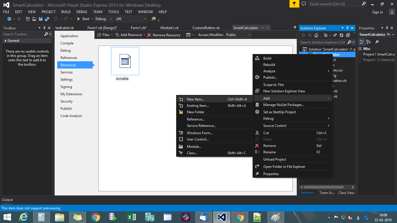Click the send feedback chat icon
Screen dimensions: 397x223
(x=304, y=4)
